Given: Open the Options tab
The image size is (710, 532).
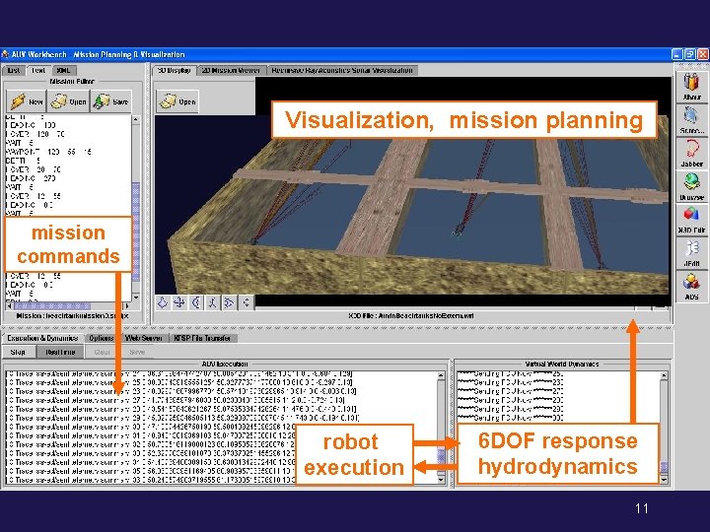Looking at the screenshot, I should click(x=102, y=338).
